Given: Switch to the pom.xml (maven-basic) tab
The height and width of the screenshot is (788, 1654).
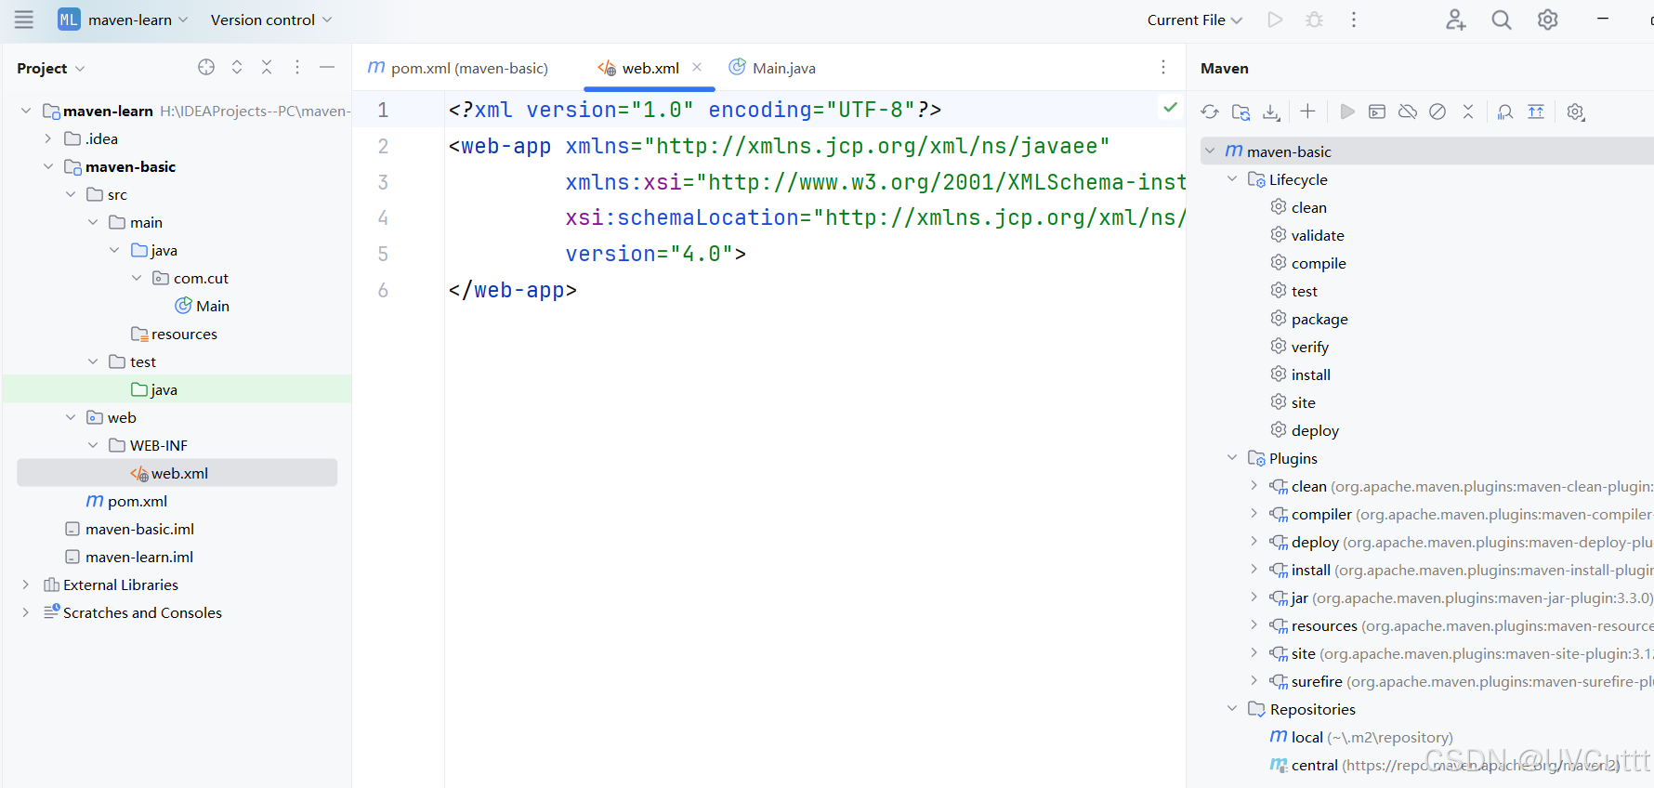Looking at the screenshot, I should point(458,68).
